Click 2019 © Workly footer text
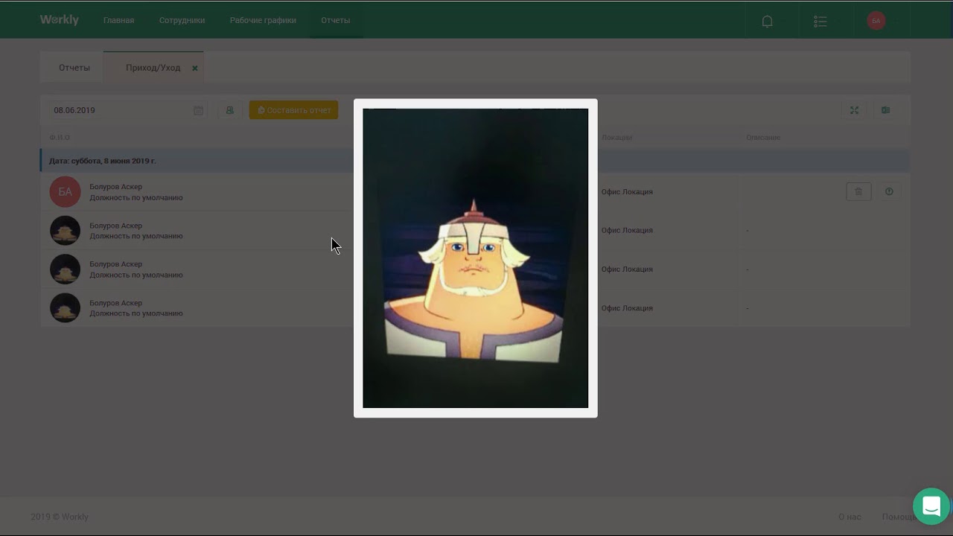Screen dimensions: 953x536 tap(60, 517)
